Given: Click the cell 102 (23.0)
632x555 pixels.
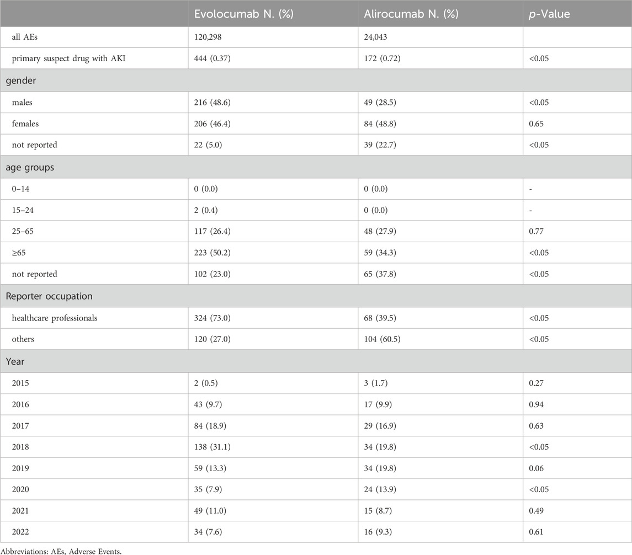Looking at the screenshot, I should click(x=213, y=274).
